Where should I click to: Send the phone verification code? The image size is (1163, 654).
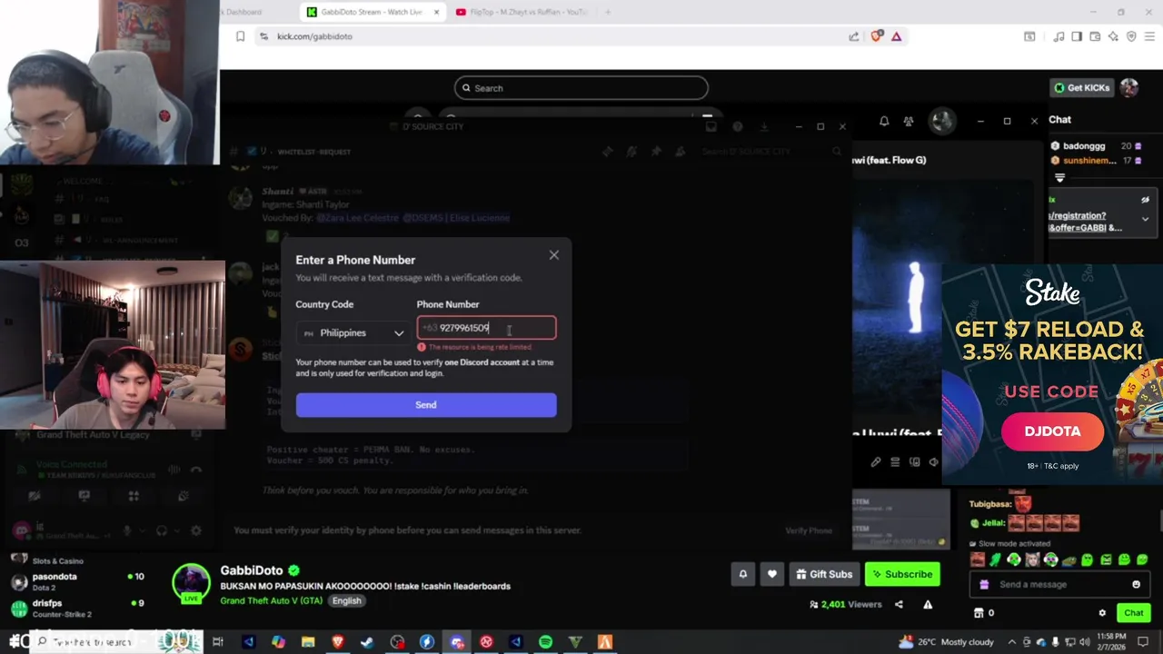tap(425, 405)
